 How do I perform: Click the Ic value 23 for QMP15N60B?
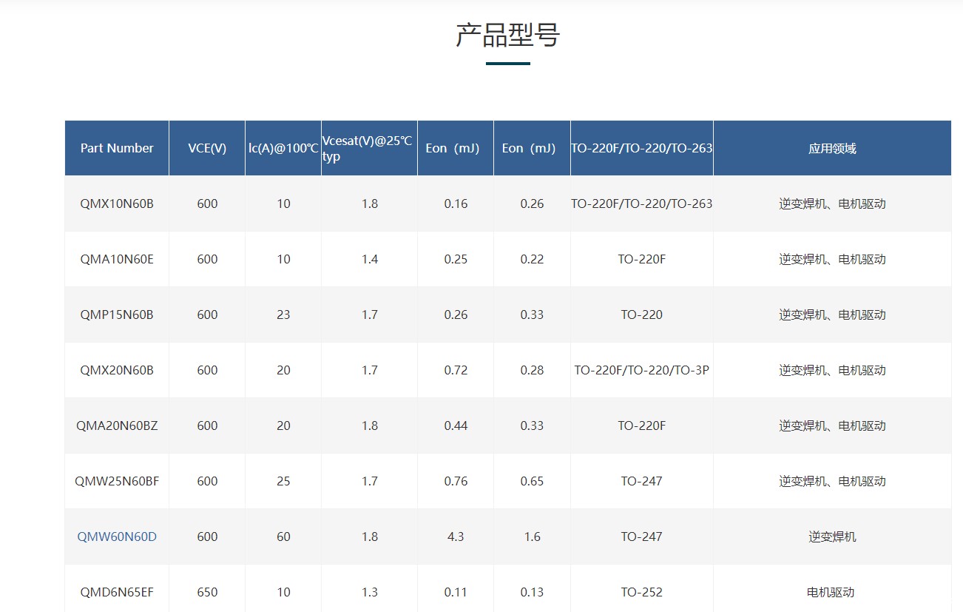[x=283, y=315]
